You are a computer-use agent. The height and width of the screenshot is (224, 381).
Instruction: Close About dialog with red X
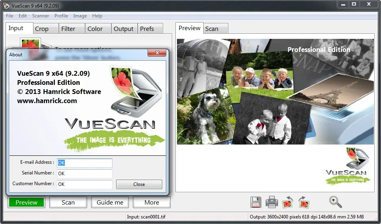pos(157,53)
